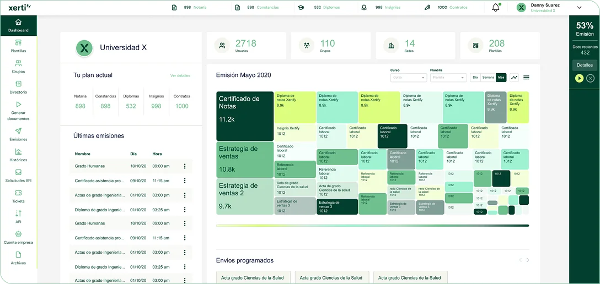Click the yellow play button in right panel
Image resolution: width=600 pixels, height=284 pixels.
(x=580, y=78)
